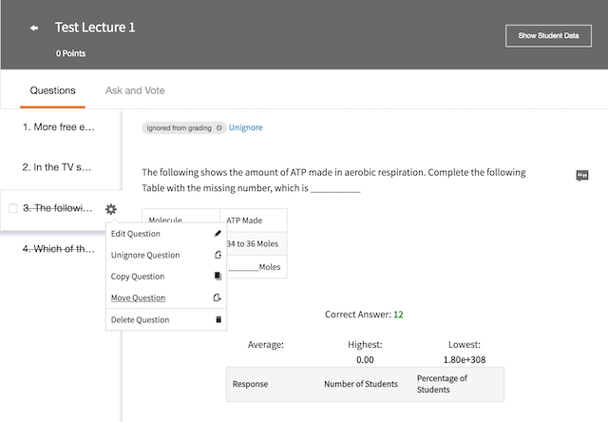This screenshot has width=608, height=422.
Task: Click the icon in Ignored from grading badge
Action: [x=219, y=127]
